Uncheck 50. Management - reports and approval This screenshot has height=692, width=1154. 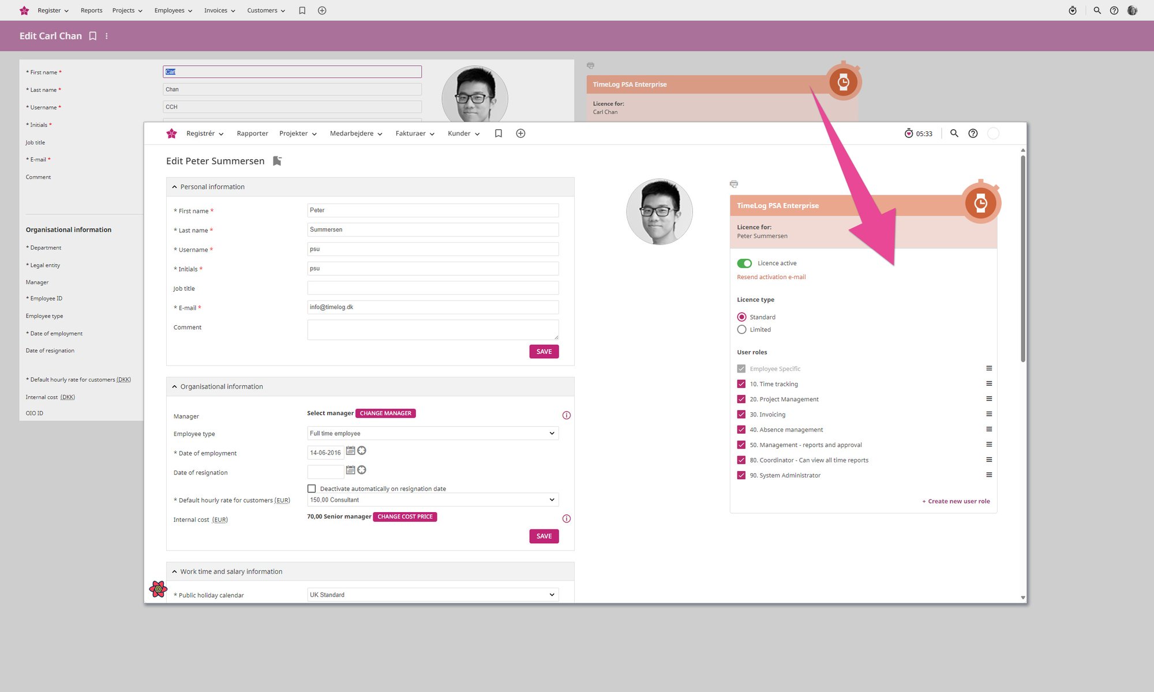pos(741,445)
